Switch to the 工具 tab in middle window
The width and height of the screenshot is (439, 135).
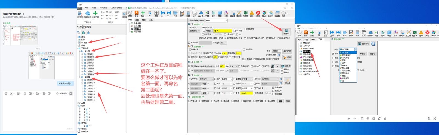pos(151,20)
